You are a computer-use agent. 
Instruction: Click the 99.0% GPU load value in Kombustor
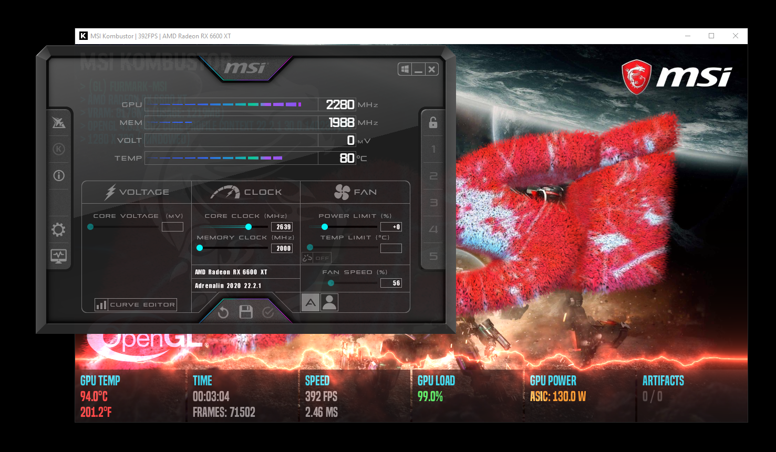[430, 396]
